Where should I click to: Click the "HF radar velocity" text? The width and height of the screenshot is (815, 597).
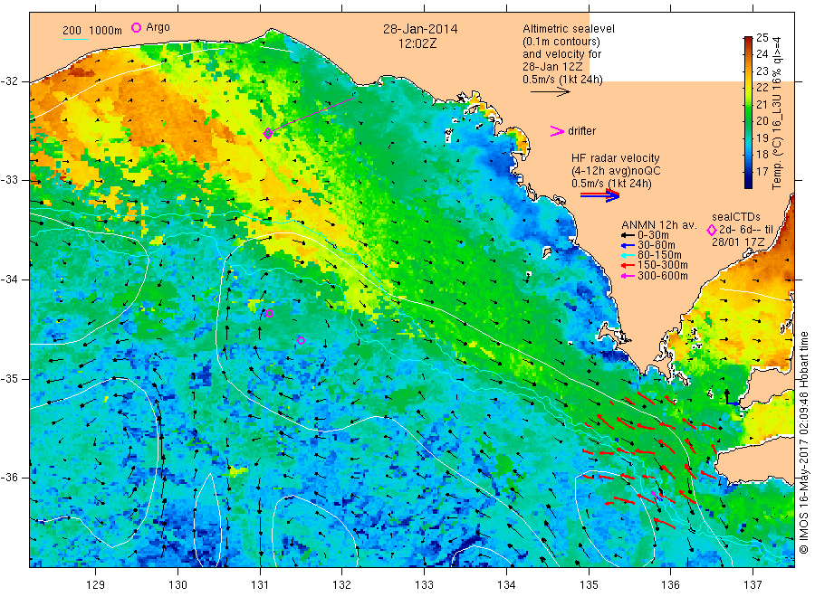[616, 158]
